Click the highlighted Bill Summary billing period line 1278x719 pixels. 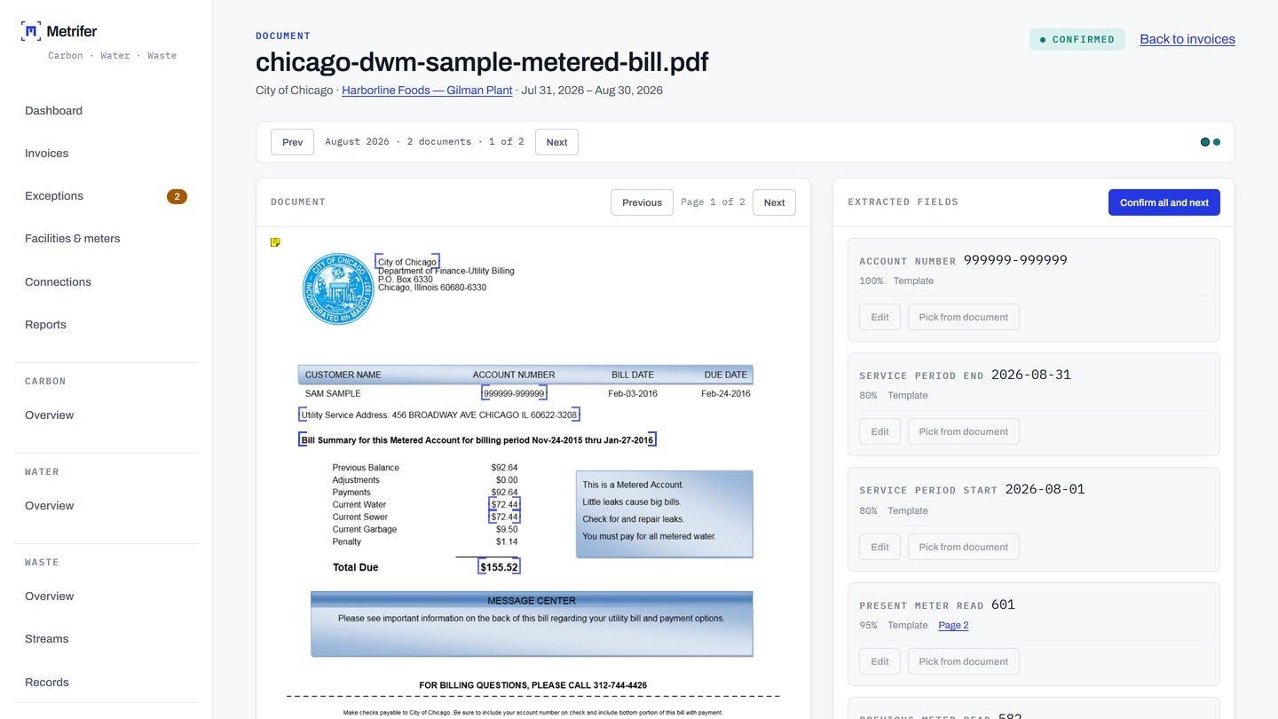[x=477, y=440]
